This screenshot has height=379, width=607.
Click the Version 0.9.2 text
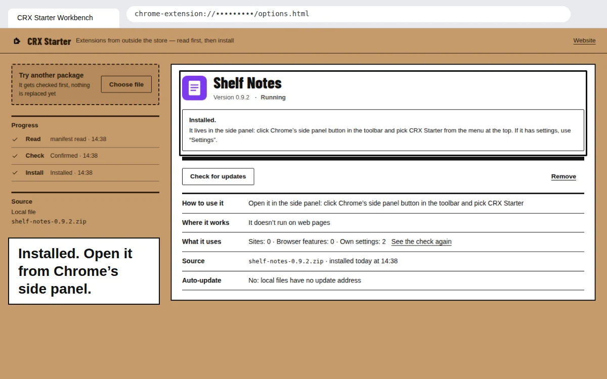[231, 98]
